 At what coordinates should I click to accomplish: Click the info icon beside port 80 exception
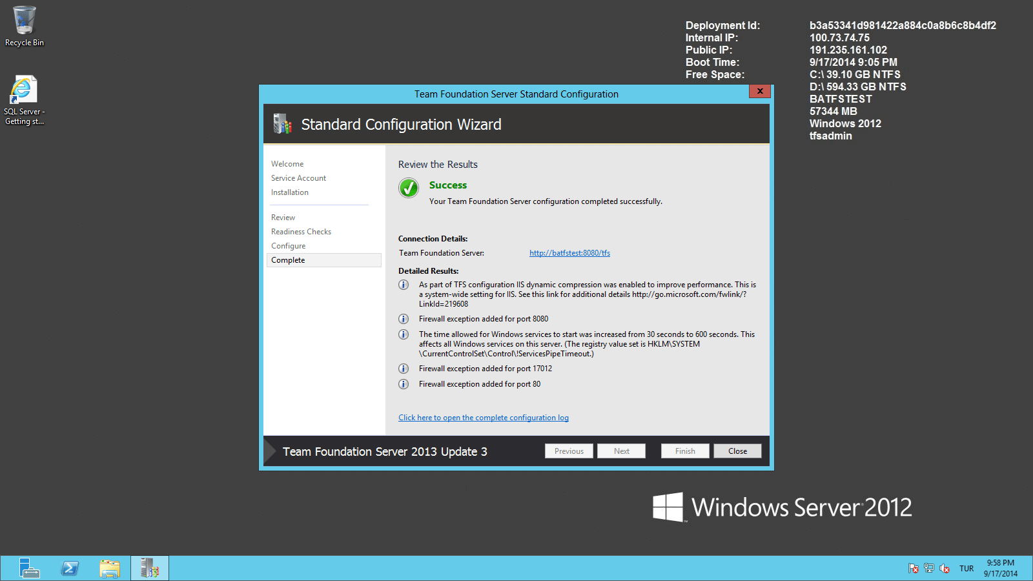click(x=404, y=384)
